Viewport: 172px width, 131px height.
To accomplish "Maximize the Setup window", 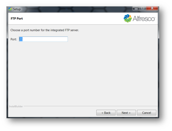I will [x=143, y=8].
